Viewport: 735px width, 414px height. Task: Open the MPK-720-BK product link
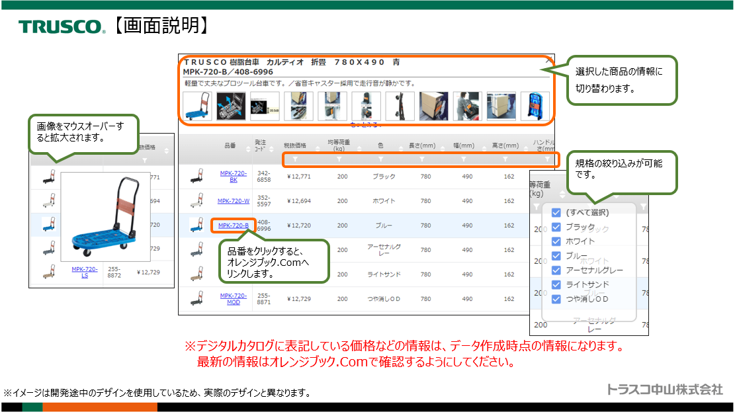pos(233,177)
